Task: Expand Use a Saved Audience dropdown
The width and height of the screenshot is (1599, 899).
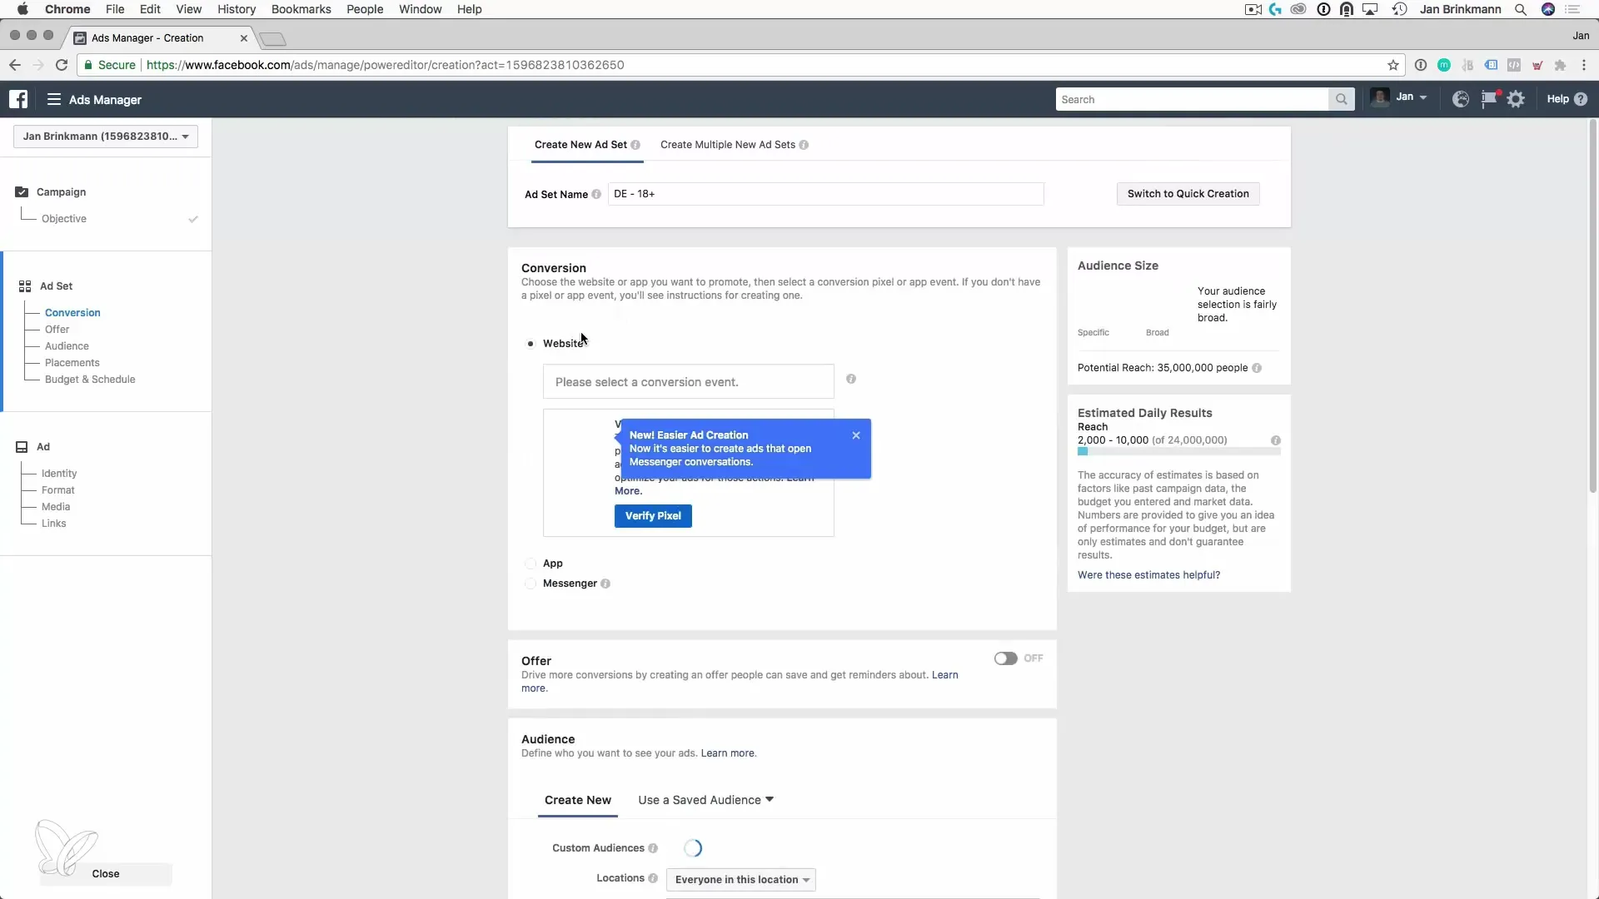Action: tap(705, 800)
